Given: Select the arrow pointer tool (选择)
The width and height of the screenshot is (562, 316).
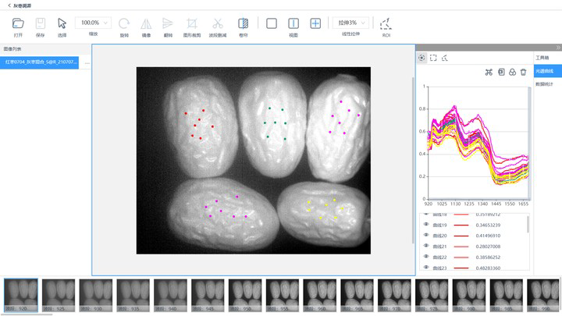Looking at the screenshot, I should [62, 23].
